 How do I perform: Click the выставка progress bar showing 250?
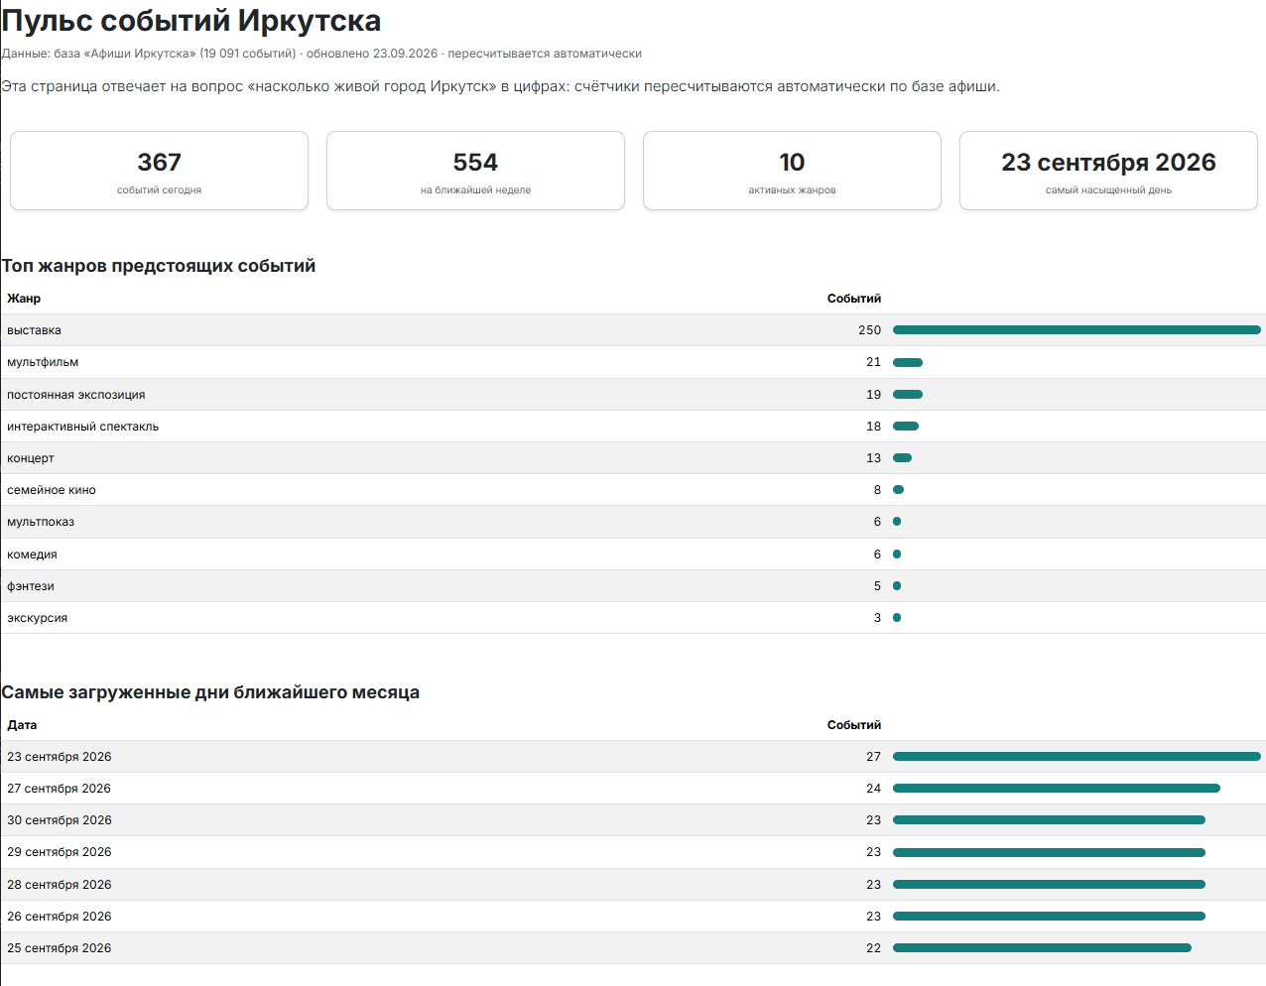pyautogui.click(x=1076, y=330)
